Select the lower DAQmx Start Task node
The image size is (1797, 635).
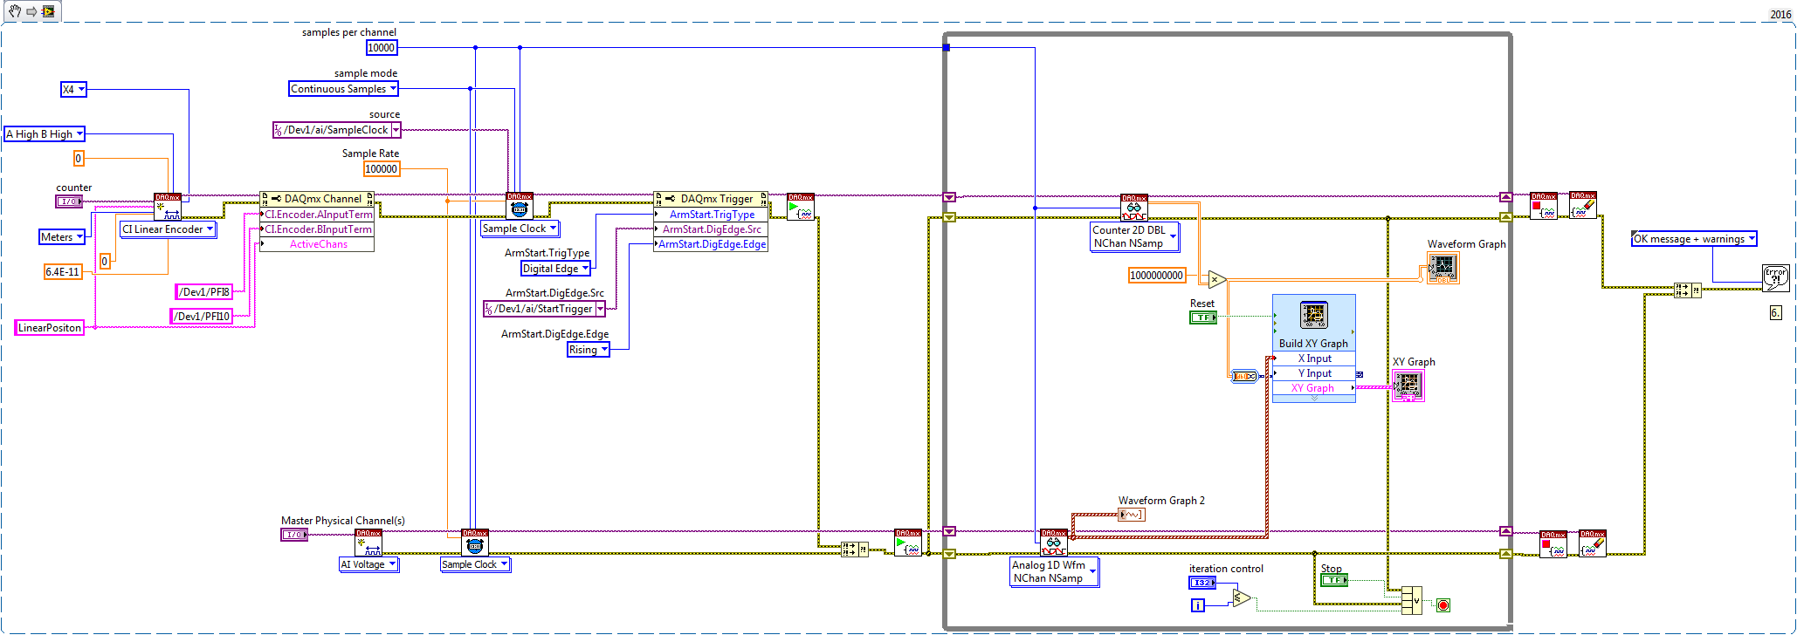pyautogui.click(x=908, y=542)
